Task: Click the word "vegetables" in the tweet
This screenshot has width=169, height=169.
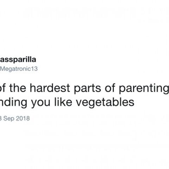Action: point(105,103)
